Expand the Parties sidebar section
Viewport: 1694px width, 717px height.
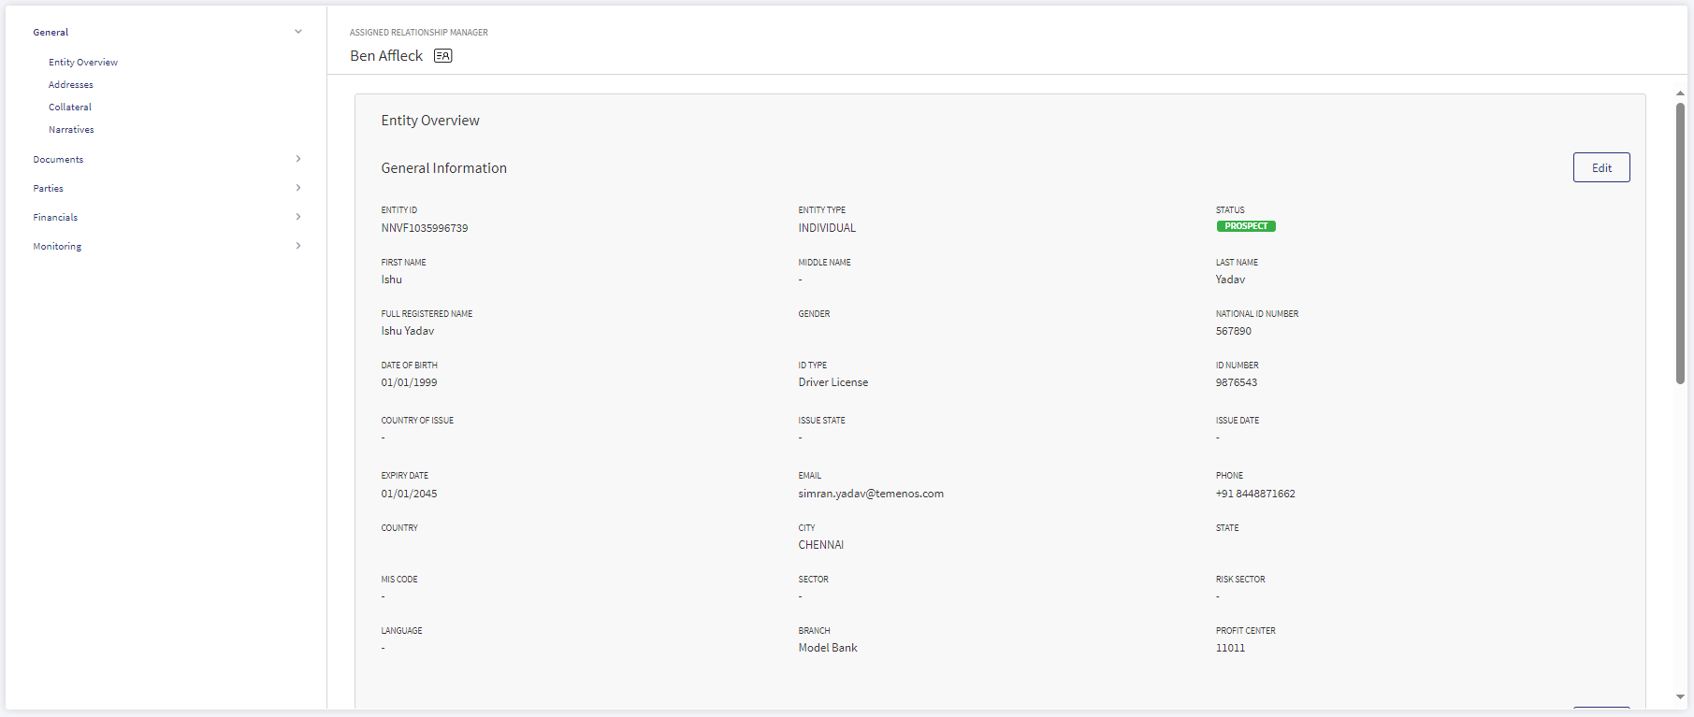[x=298, y=188]
